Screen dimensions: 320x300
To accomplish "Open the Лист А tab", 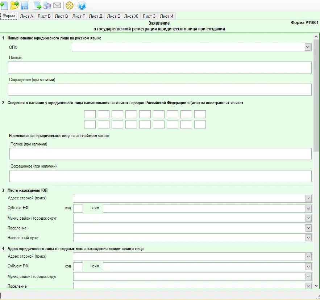I will (26, 16).
